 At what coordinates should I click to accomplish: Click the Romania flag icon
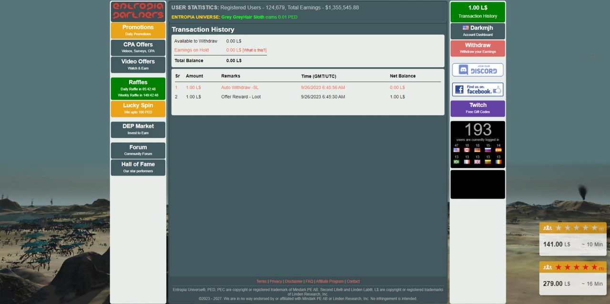coord(498,162)
